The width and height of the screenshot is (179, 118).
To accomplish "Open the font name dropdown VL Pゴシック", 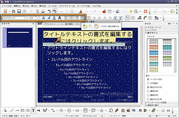I will click(26, 18).
